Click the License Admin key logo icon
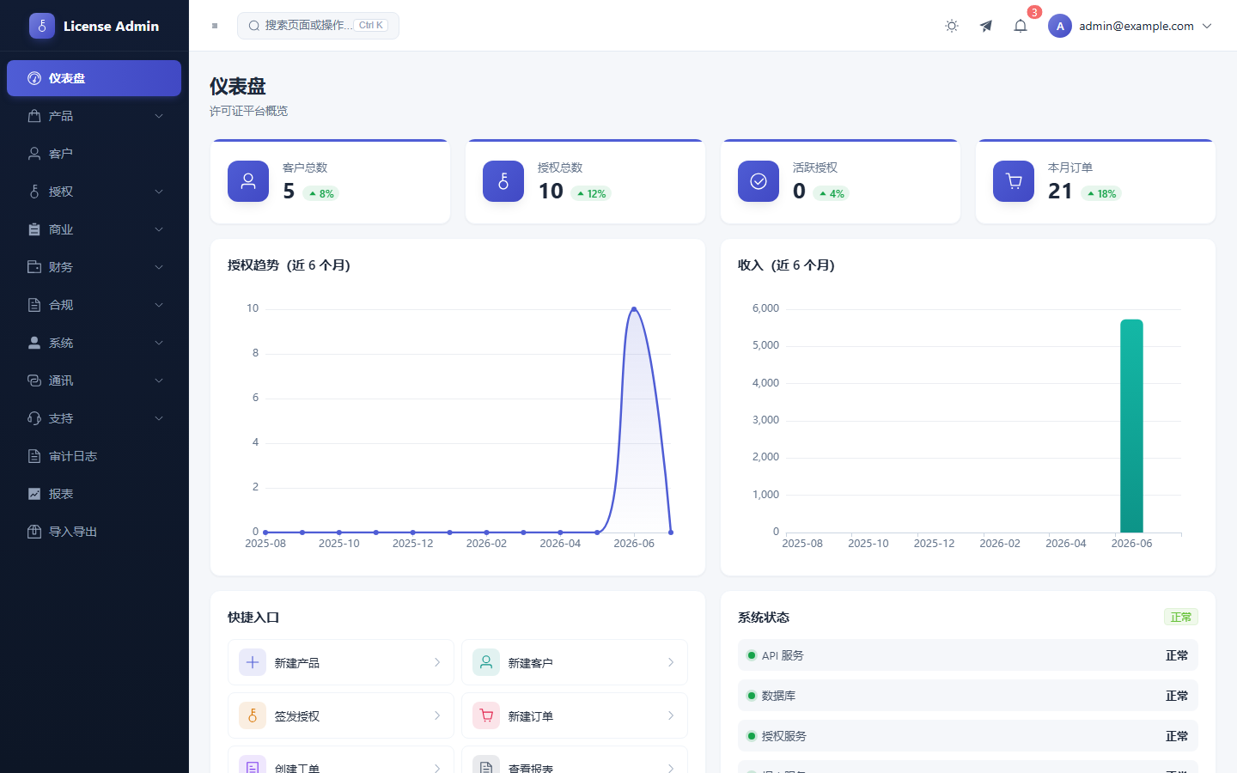 tap(42, 26)
